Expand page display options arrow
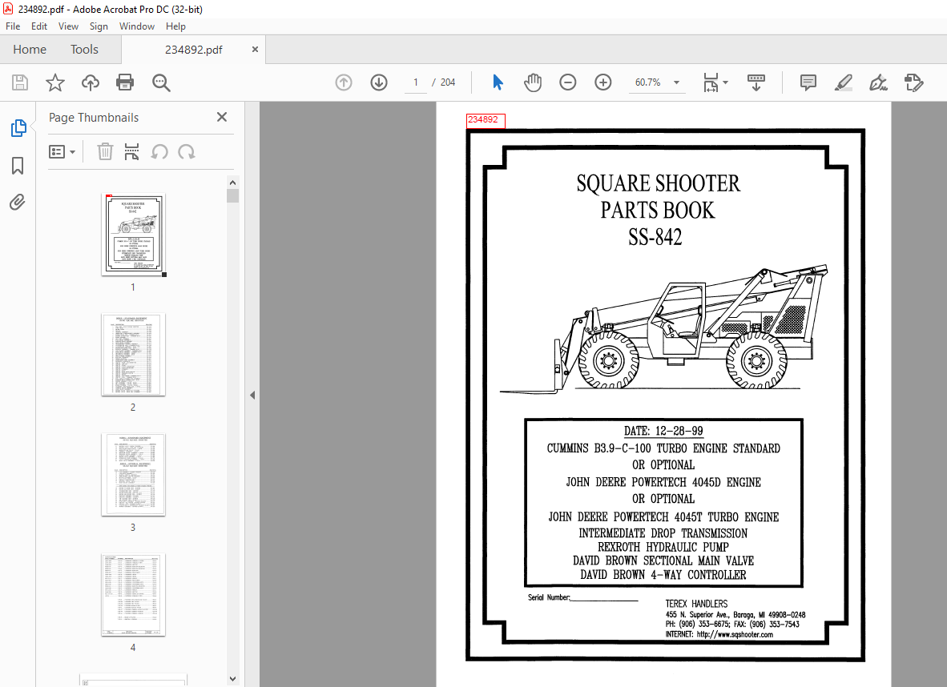Screen dimensions: 947x687 (x=725, y=82)
